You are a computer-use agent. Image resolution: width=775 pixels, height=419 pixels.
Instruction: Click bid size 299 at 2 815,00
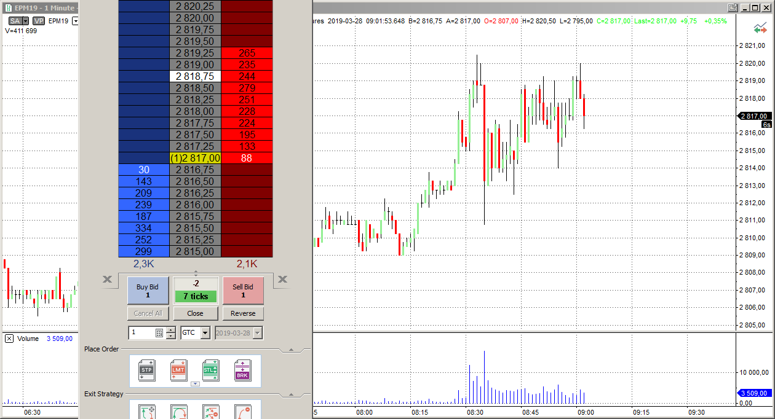(x=144, y=251)
